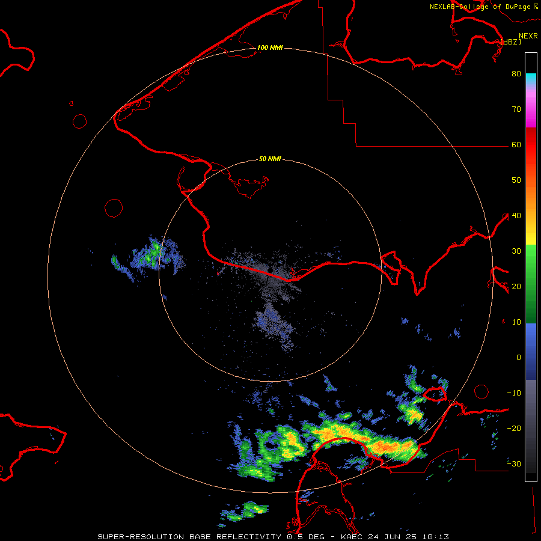Click the -30 value on dBZ scale
Image resolution: width=541 pixels, height=541 pixels.
pyautogui.click(x=514, y=464)
